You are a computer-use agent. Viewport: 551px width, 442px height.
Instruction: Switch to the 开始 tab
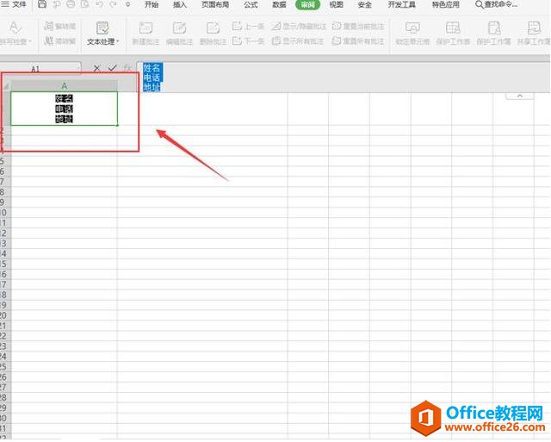152,4
